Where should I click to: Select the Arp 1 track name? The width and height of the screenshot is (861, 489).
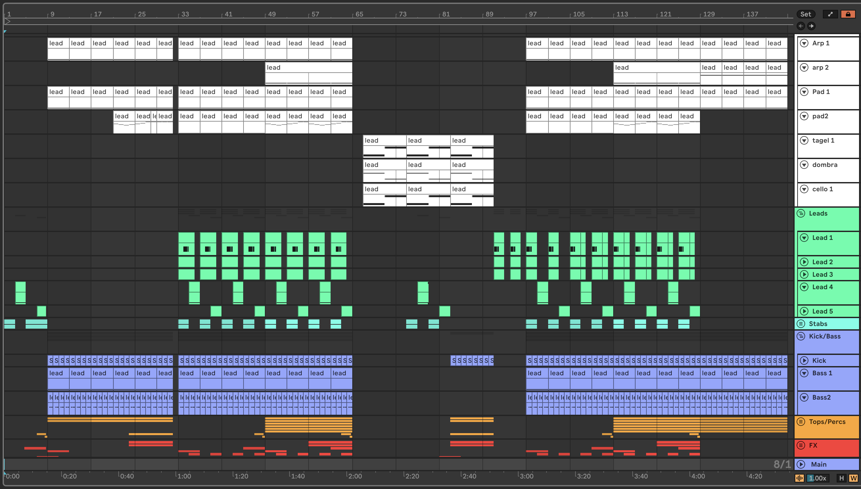point(821,43)
